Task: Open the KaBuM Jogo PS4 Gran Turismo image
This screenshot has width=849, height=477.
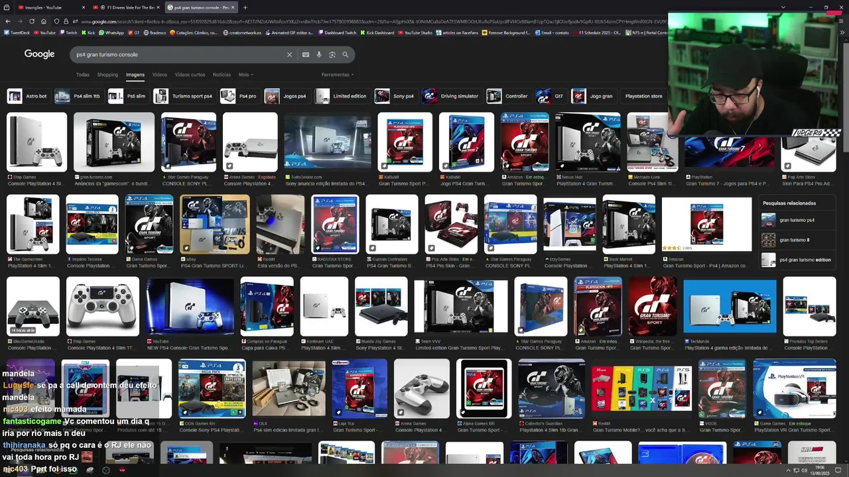Action: tap(466, 142)
